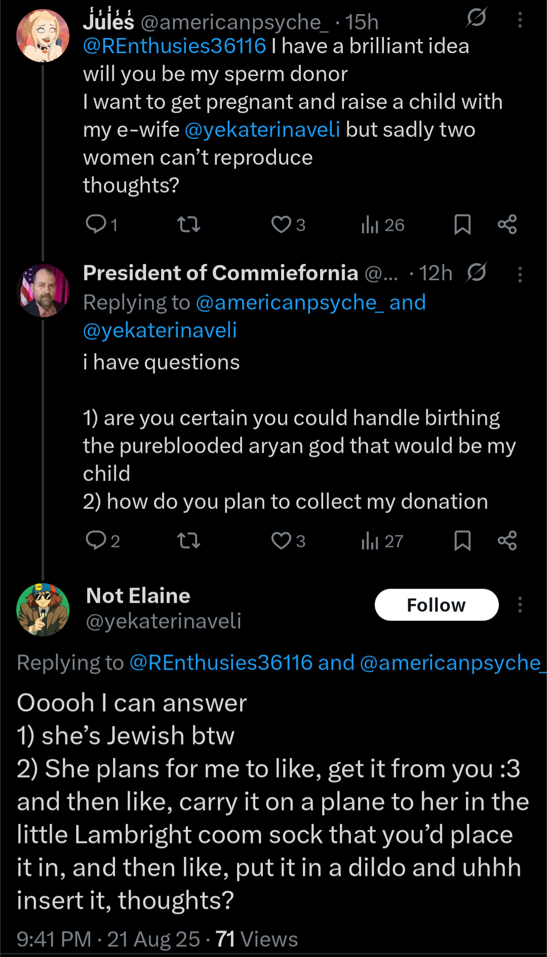Viewport: 547px width, 957px height.
Task: Open President of Commiefornia's avatar
Action: pyautogui.click(x=43, y=290)
